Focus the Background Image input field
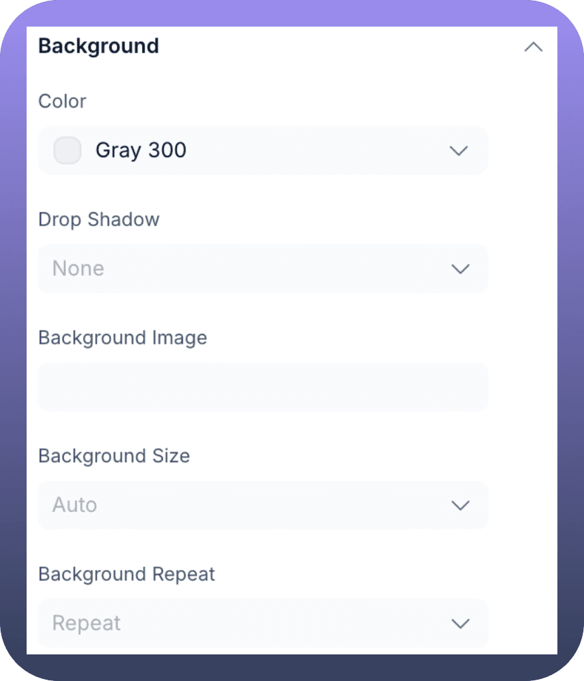This screenshot has height=681, width=584. 263,387
